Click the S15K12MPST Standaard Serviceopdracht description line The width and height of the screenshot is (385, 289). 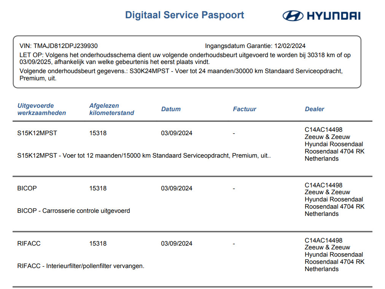[144, 156]
